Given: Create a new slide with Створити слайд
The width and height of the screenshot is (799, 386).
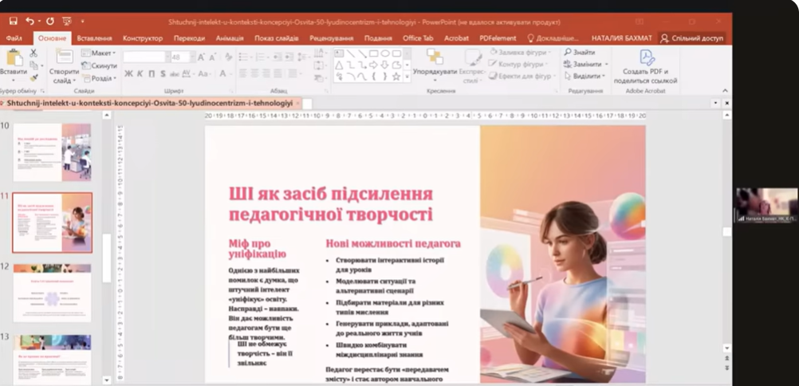Looking at the screenshot, I should coord(64,64).
